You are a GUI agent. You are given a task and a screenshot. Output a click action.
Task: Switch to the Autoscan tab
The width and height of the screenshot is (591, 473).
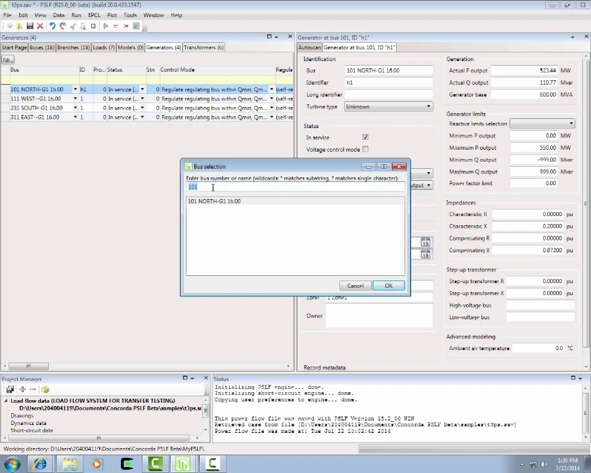pyautogui.click(x=309, y=47)
